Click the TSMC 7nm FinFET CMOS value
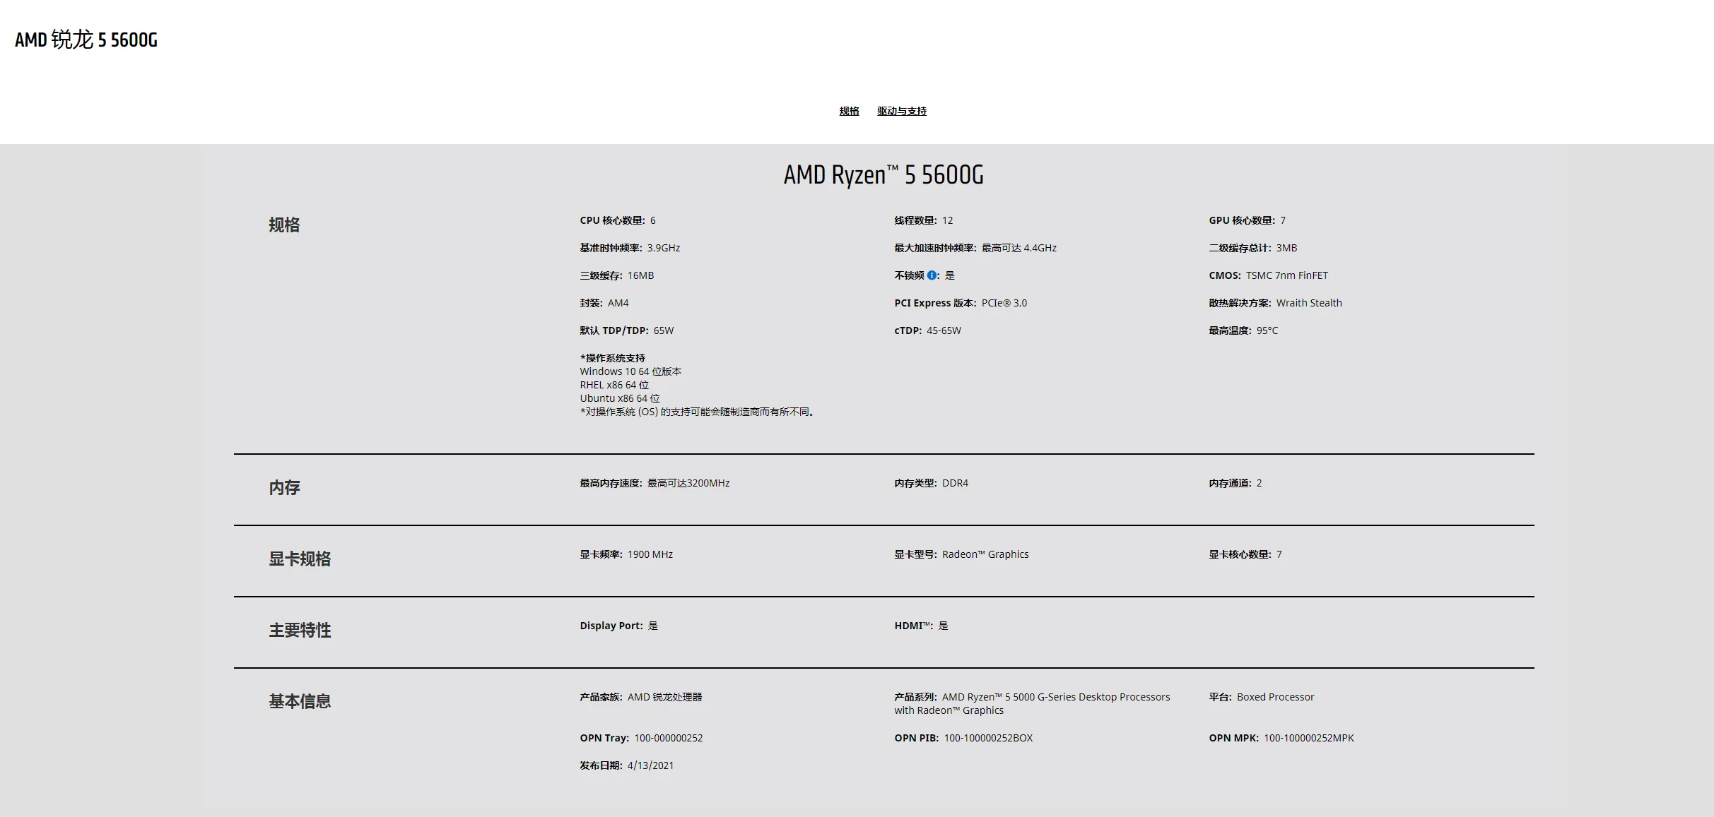 1286,275
